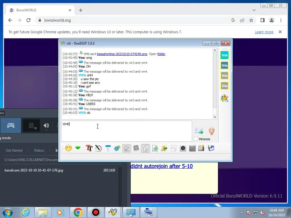The image size is (291, 218).
Task: Send the message with envelope arrow button
Action: point(199,131)
